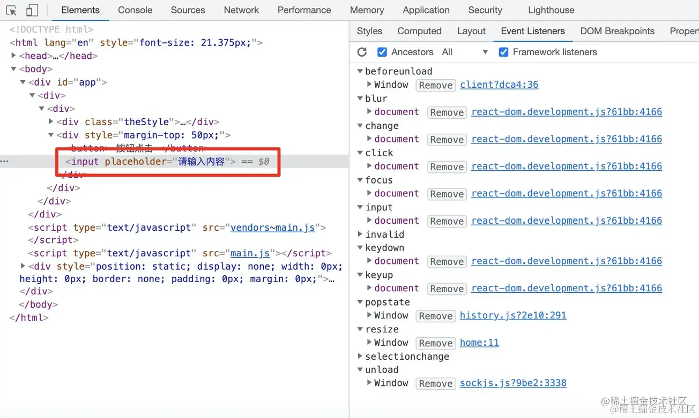Expand the Window entry under resize listener
Screen dimensions: 699x418
pos(370,343)
